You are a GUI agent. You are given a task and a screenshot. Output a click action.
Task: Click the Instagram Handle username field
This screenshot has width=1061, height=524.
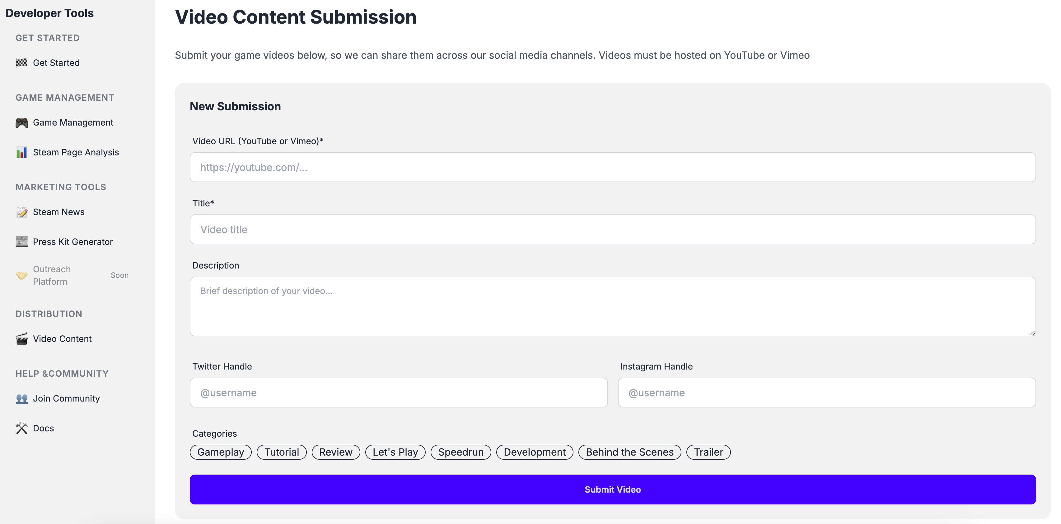tap(826, 393)
